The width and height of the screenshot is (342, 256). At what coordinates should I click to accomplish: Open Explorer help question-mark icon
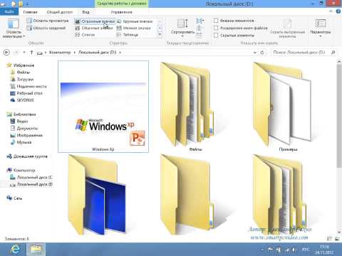338,11
